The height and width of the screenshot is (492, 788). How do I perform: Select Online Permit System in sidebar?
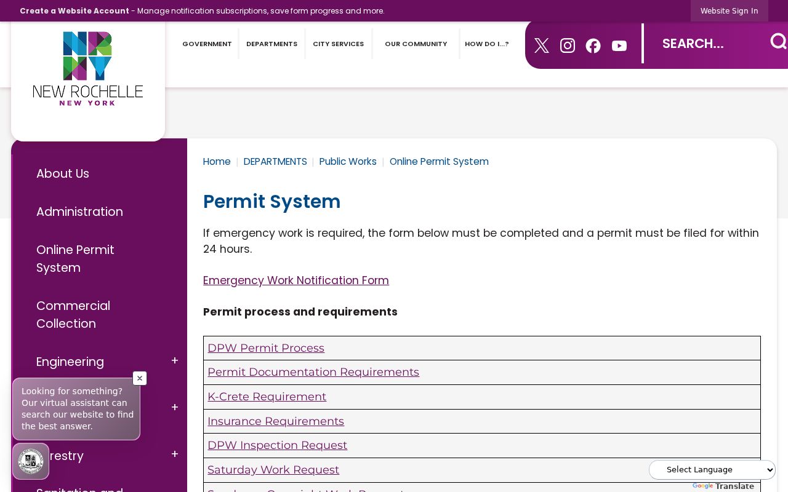(75, 258)
